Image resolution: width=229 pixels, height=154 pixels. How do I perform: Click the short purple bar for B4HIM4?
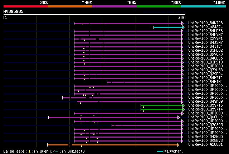tap(144, 82)
